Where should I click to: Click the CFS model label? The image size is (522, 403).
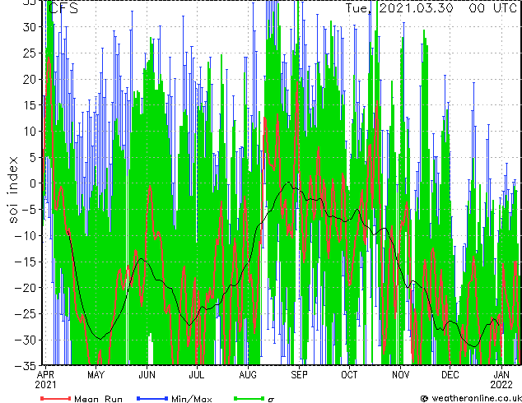[x=63, y=8]
